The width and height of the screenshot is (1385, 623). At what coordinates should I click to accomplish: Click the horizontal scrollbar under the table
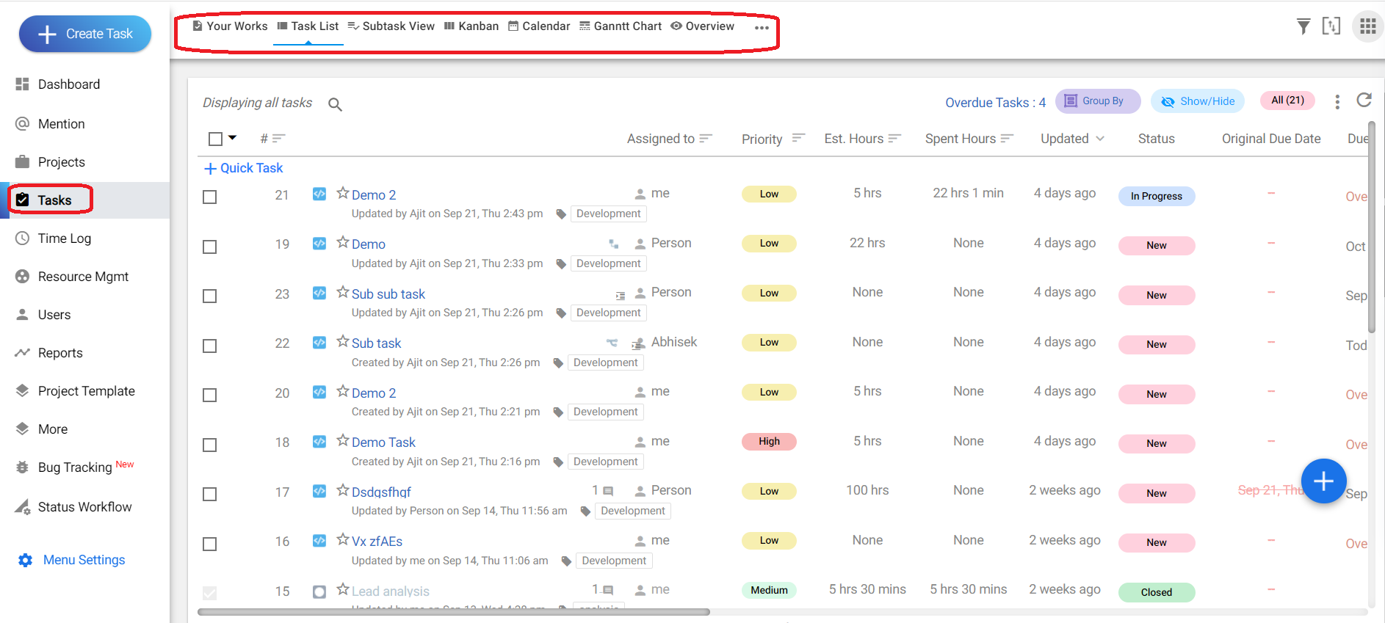[454, 612]
